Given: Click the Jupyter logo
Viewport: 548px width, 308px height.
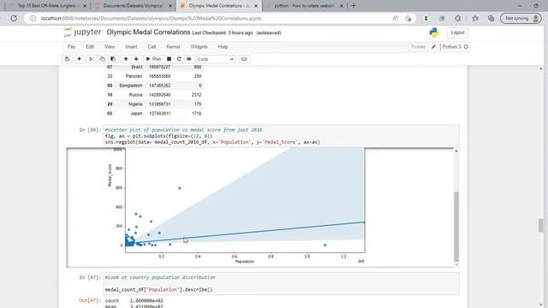Looking at the screenshot, I should [x=82, y=33].
